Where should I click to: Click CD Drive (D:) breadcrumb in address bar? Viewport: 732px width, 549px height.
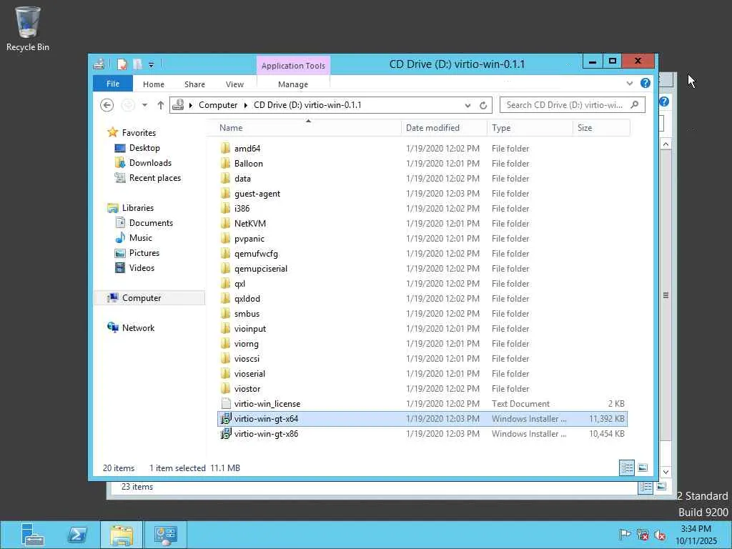tap(307, 105)
